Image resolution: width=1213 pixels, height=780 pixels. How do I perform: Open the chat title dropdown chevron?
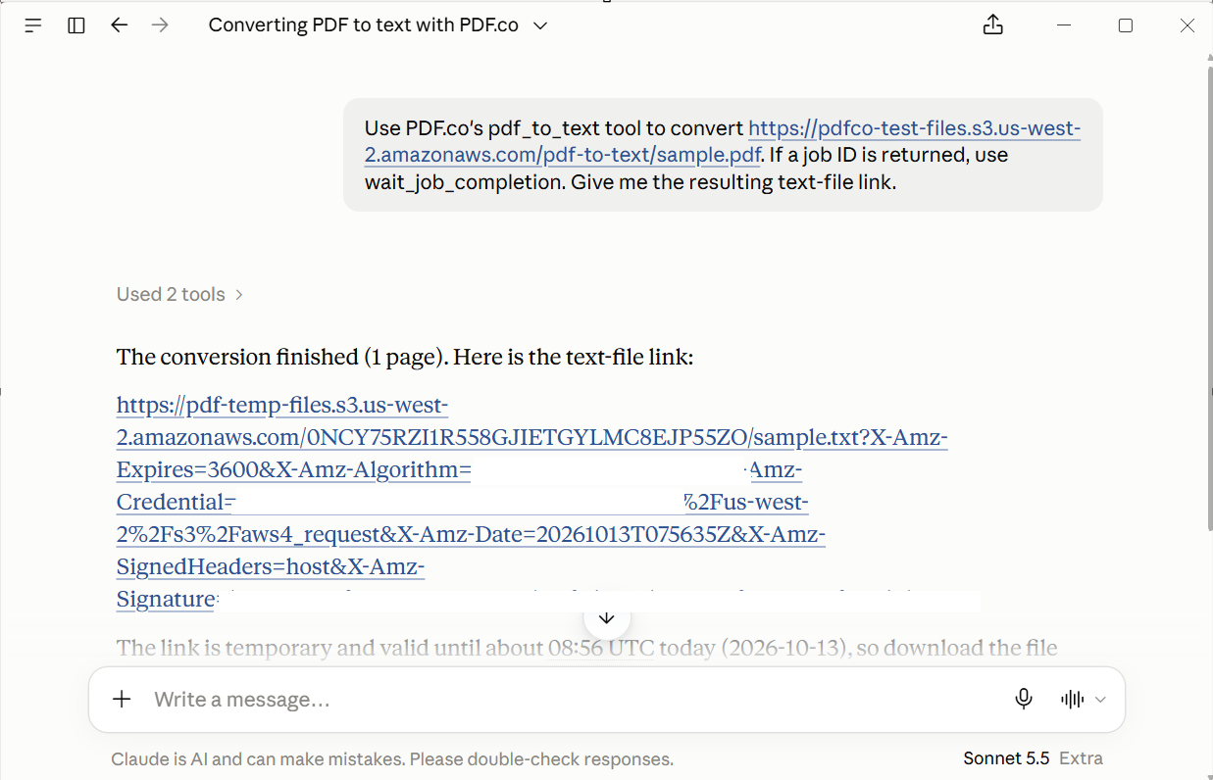[540, 26]
